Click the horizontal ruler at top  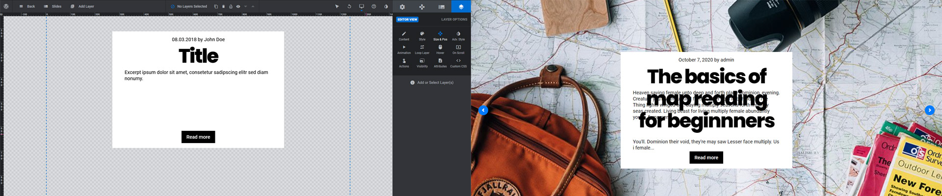point(196,15)
